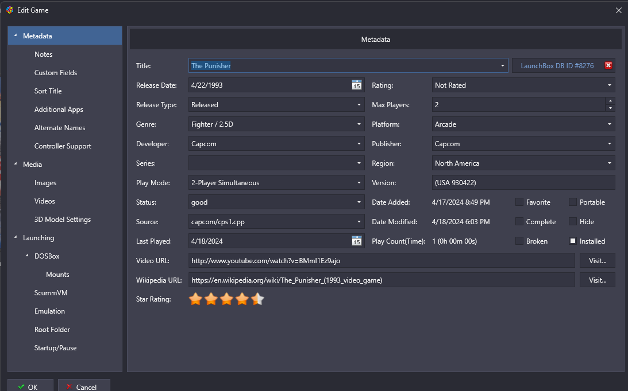Open the Startup/Pause page
Image resolution: width=628 pixels, height=391 pixels.
click(55, 348)
